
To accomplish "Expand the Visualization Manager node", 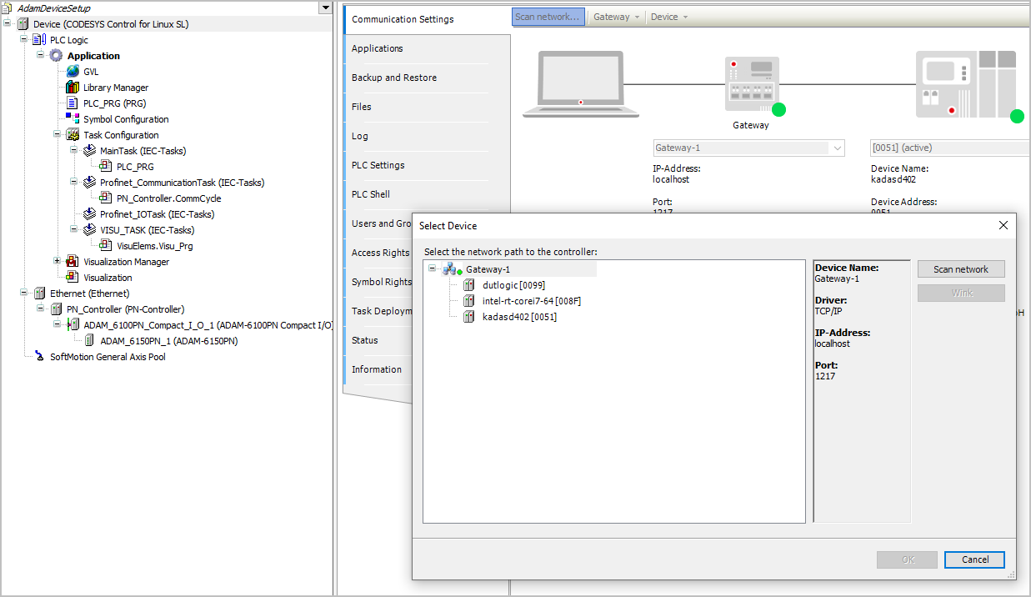I will coord(58,262).
